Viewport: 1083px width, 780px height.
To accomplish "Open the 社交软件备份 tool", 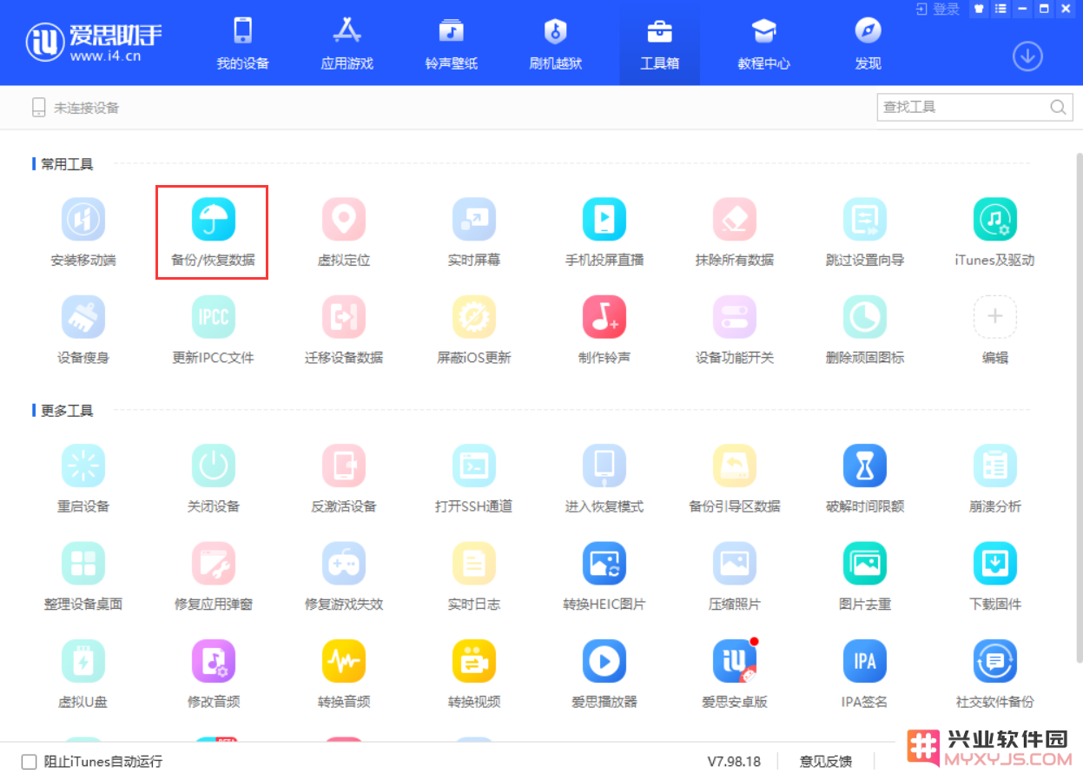I will (x=995, y=673).
